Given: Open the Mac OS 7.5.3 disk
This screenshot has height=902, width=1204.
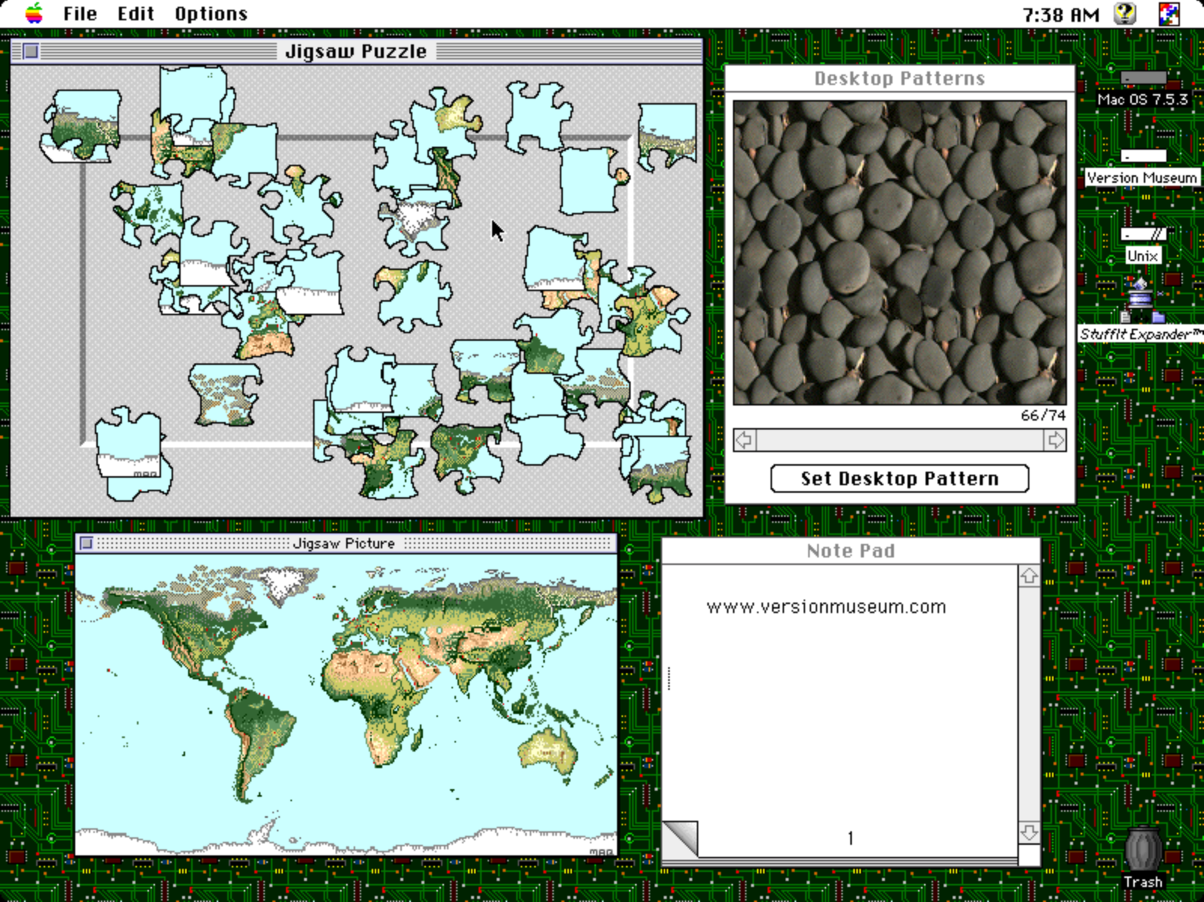Looking at the screenshot, I should (x=1143, y=77).
